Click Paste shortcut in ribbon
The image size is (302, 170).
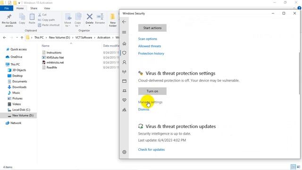(x=49, y=25)
